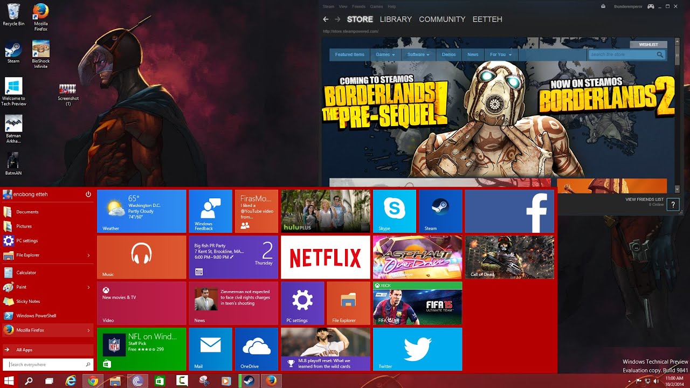690x388 pixels.
Task: Open the Action Center flag icon
Action: point(638,381)
